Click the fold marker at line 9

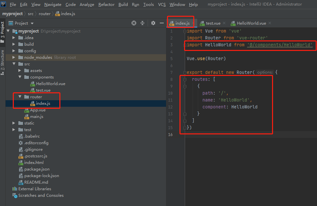click(185, 86)
